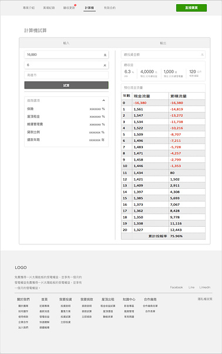222x354 pixels.
Task: Click the 現金流量 column header
Action: pyautogui.click(x=142, y=96)
